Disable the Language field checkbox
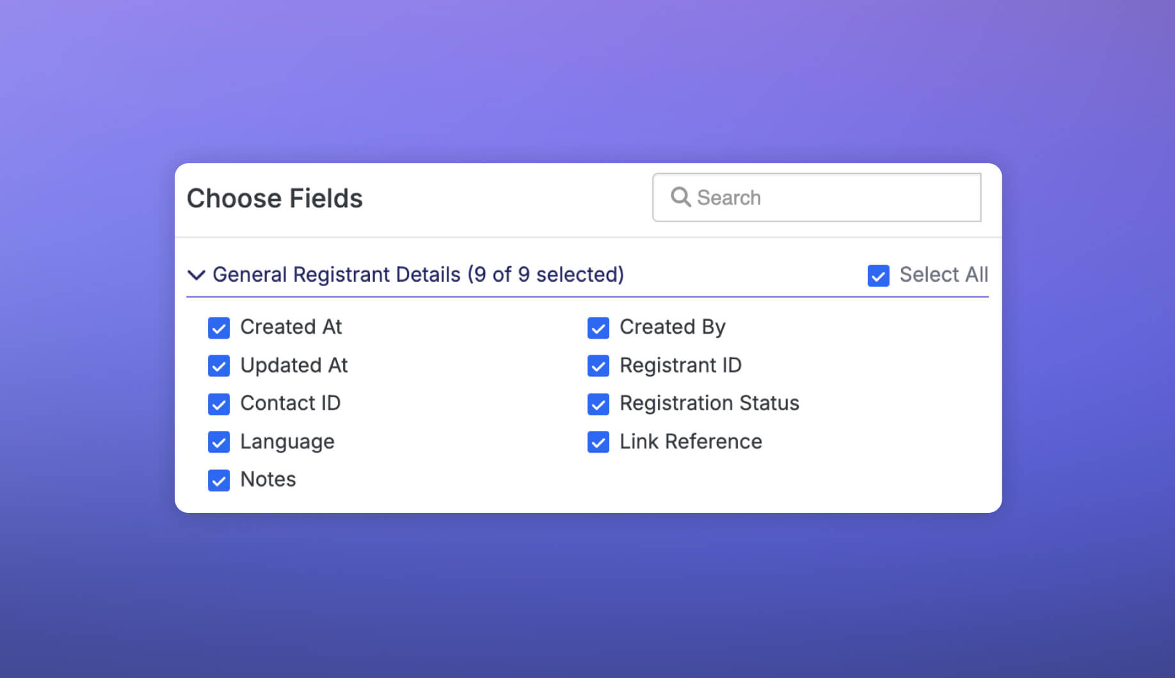The image size is (1175, 678). [x=219, y=442]
